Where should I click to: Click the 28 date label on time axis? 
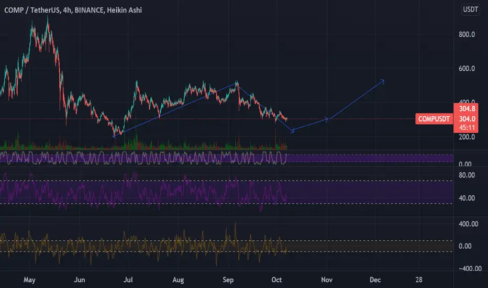(419, 280)
